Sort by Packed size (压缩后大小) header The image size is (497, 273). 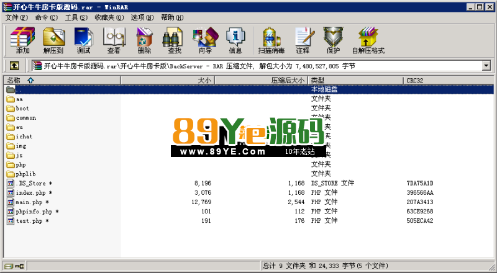pos(261,81)
